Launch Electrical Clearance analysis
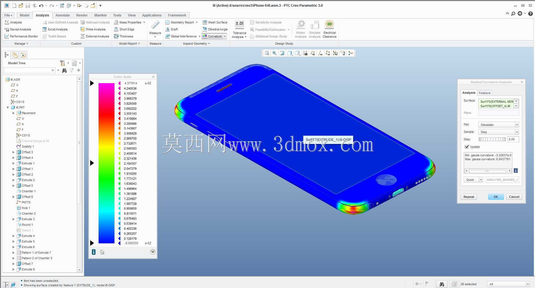The image size is (535, 288). coord(329,29)
